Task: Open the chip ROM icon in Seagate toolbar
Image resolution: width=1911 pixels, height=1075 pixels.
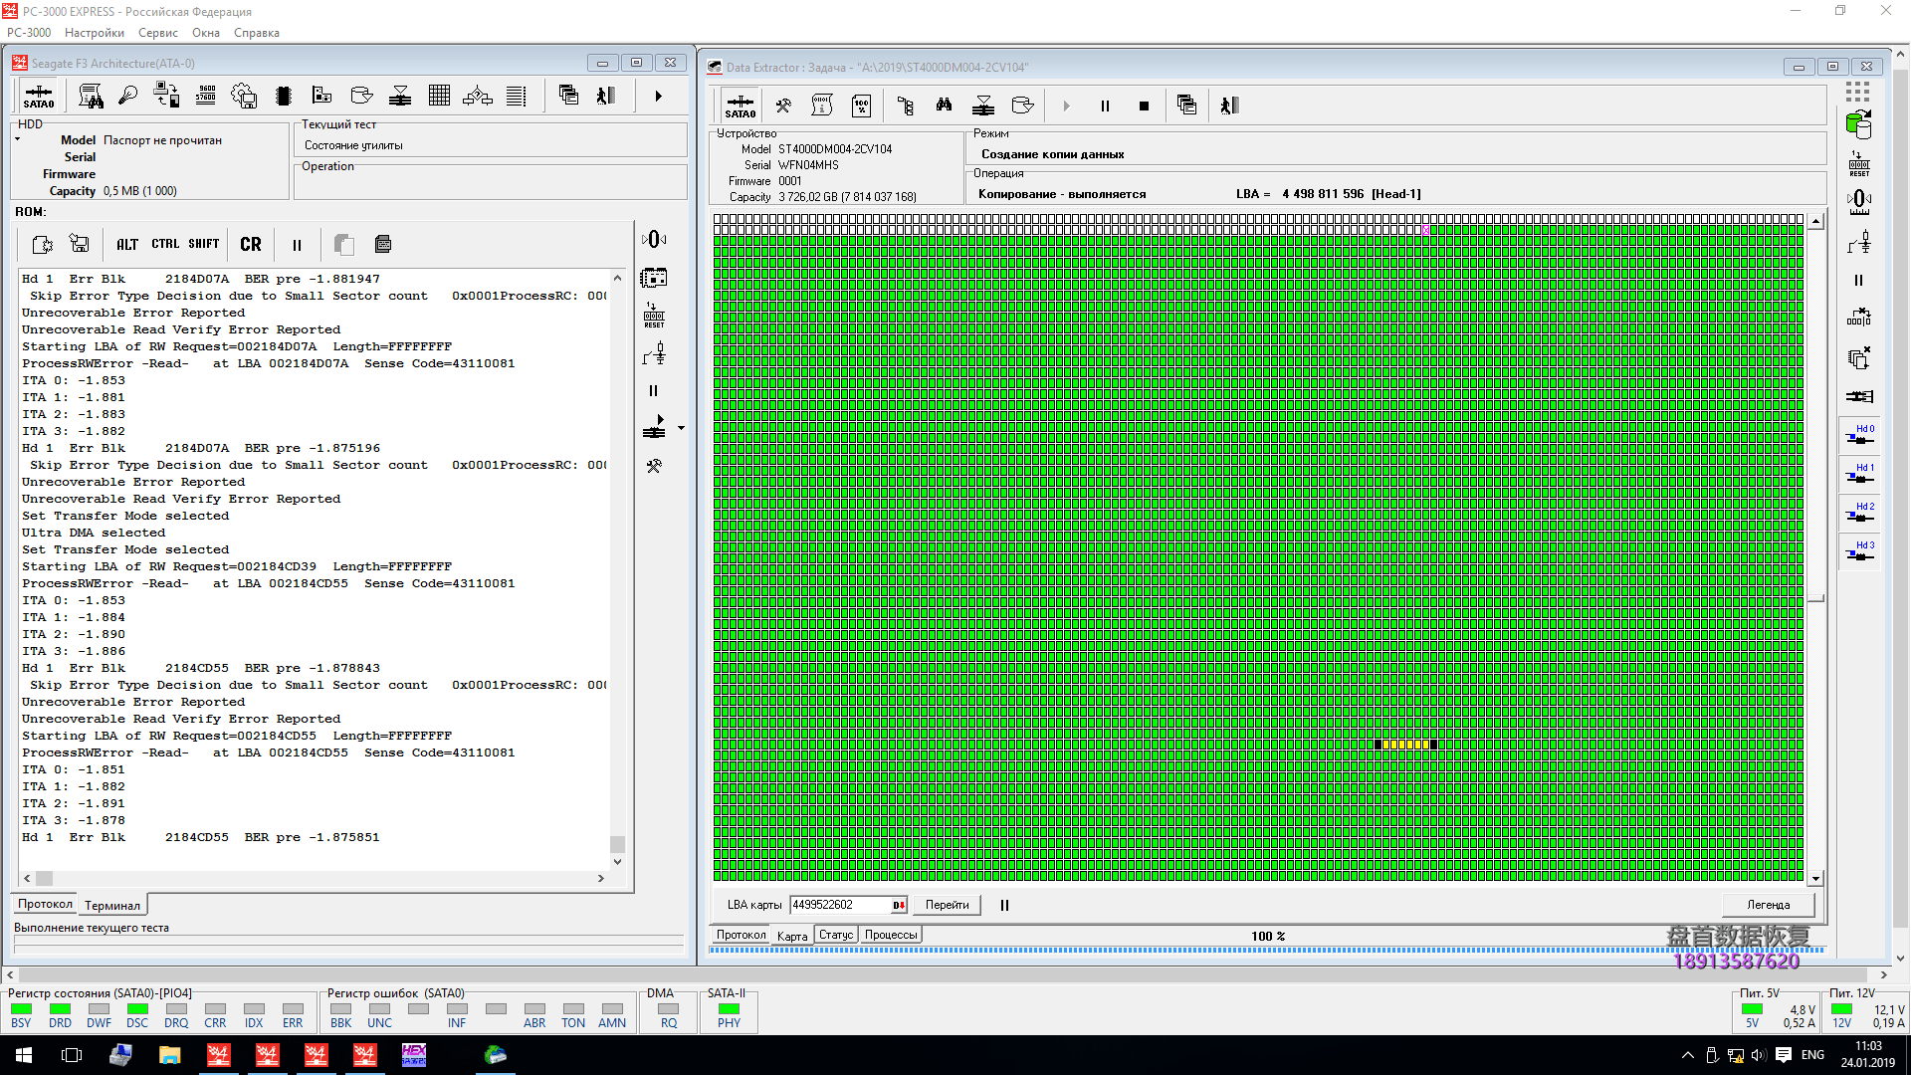Action: (284, 96)
